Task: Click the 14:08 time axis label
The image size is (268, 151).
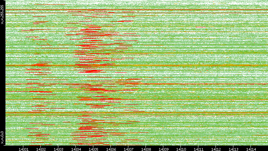Action: click(146, 149)
